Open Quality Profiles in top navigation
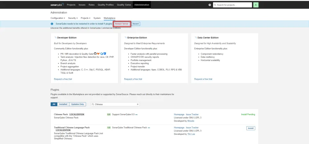 point(105,5)
